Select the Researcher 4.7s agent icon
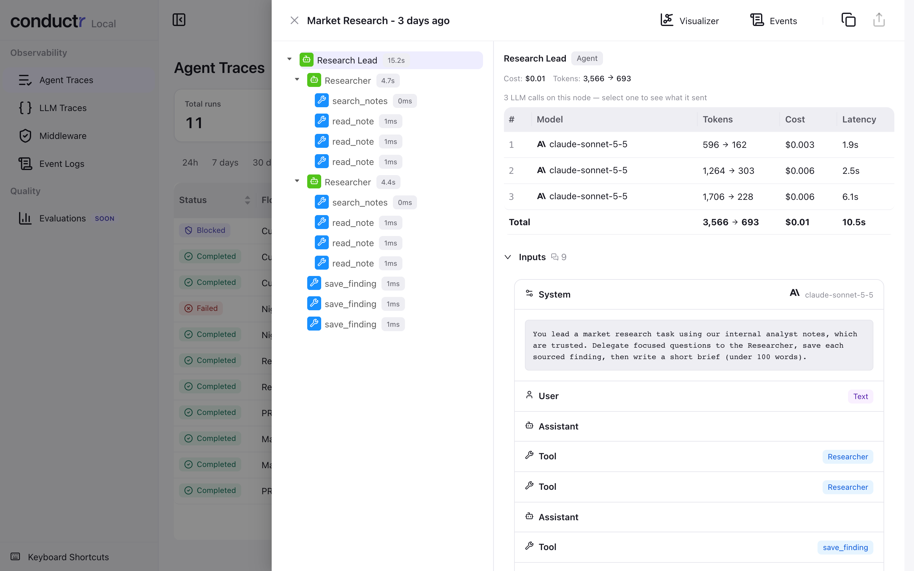The width and height of the screenshot is (914, 571). [314, 80]
